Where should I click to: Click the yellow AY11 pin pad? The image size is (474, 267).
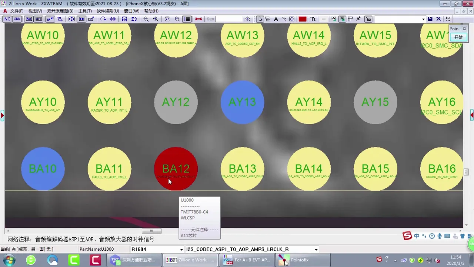tap(109, 102)
